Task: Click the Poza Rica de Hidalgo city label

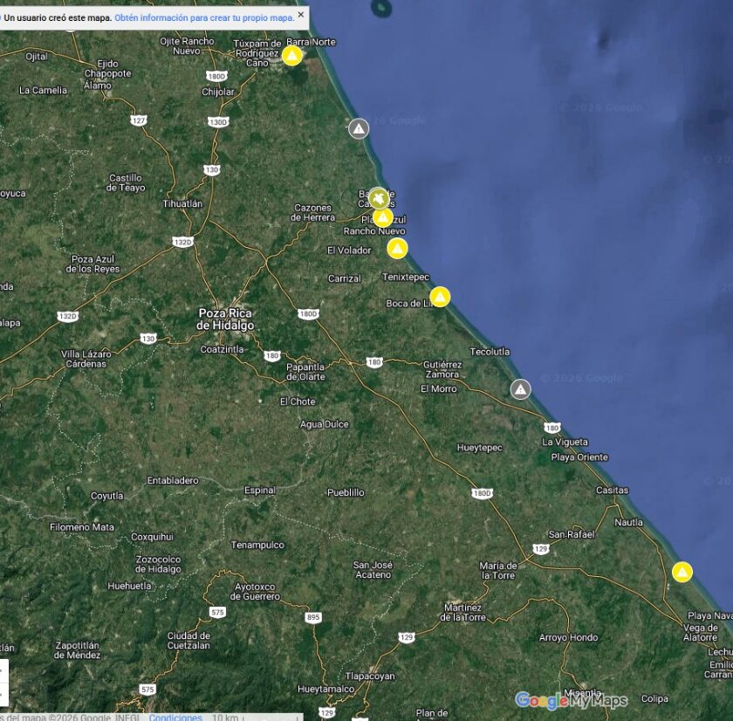Action: coord(226,319)
